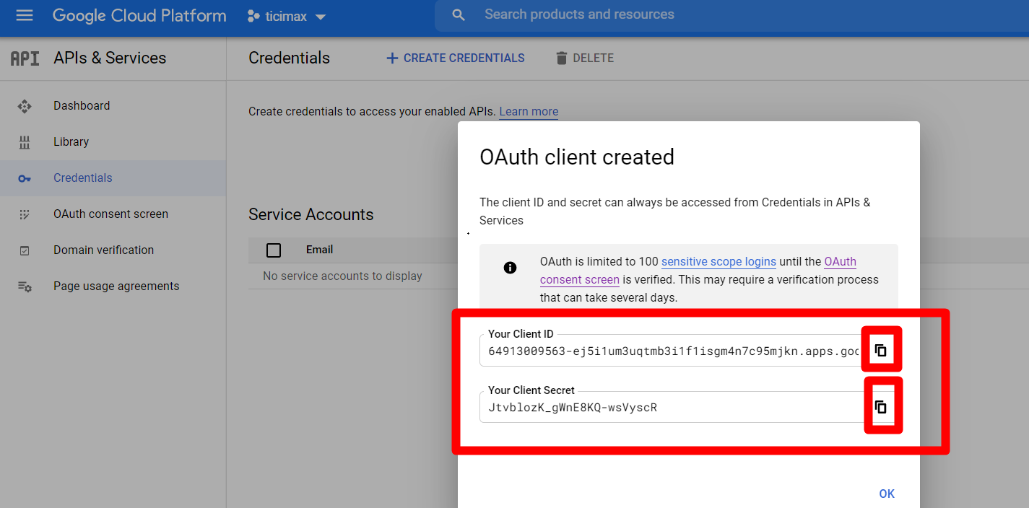Click the Your Client Secret value field
This screenshot has width=1029, height=508.
pos(672,408)
